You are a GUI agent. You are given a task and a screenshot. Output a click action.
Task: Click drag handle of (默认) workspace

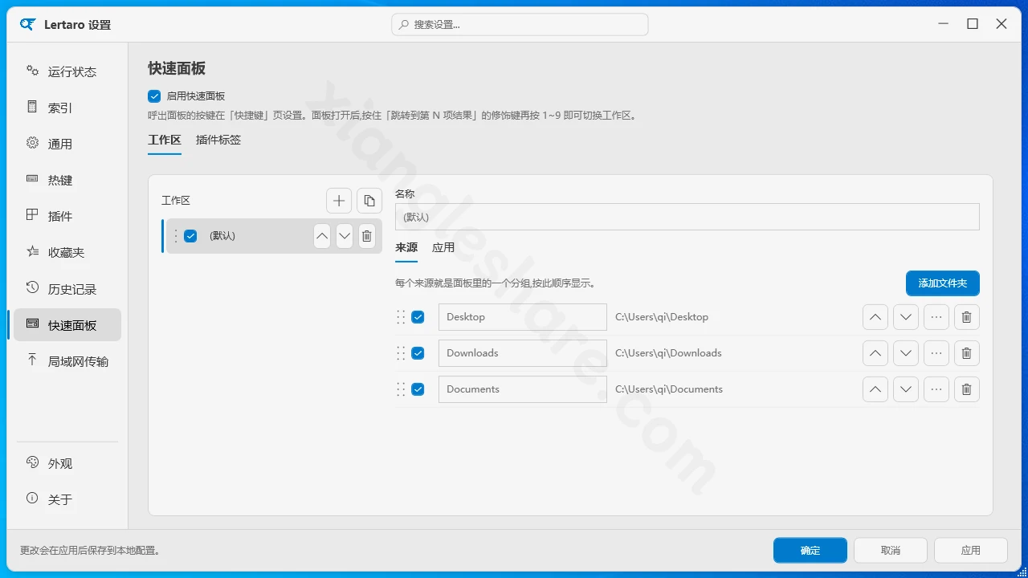175,236
